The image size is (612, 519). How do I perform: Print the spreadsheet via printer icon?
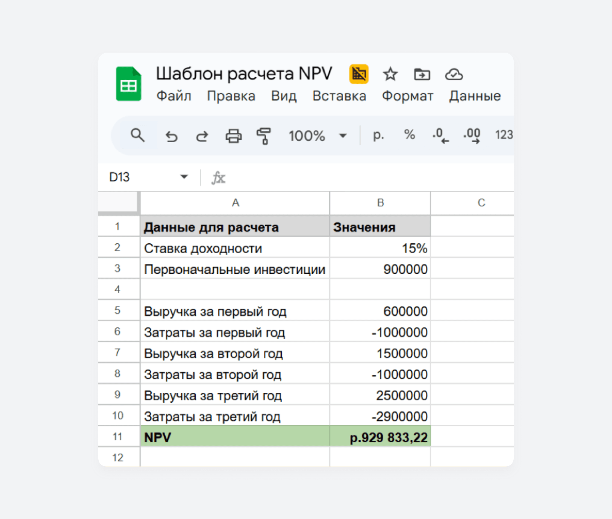pyautogui.click(x=234, y=136)
